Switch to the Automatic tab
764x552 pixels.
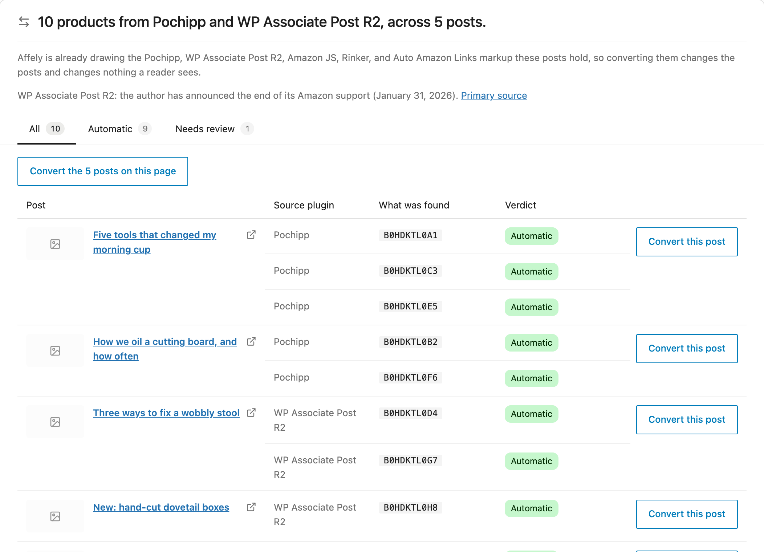click(x=120, y=129)
